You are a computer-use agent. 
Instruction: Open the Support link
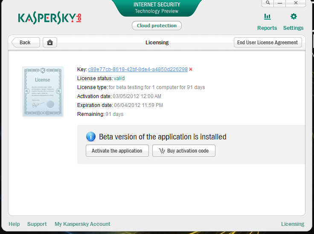pos(37,224)
